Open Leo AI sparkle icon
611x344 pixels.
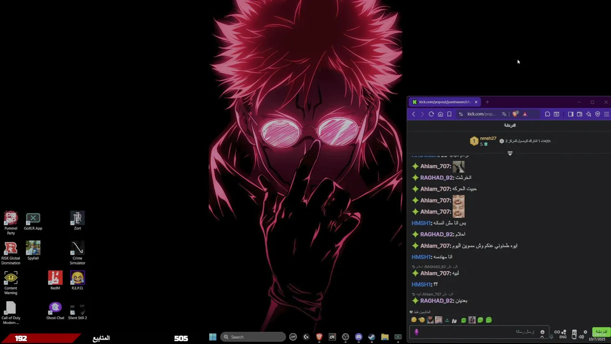pos(589,114)
